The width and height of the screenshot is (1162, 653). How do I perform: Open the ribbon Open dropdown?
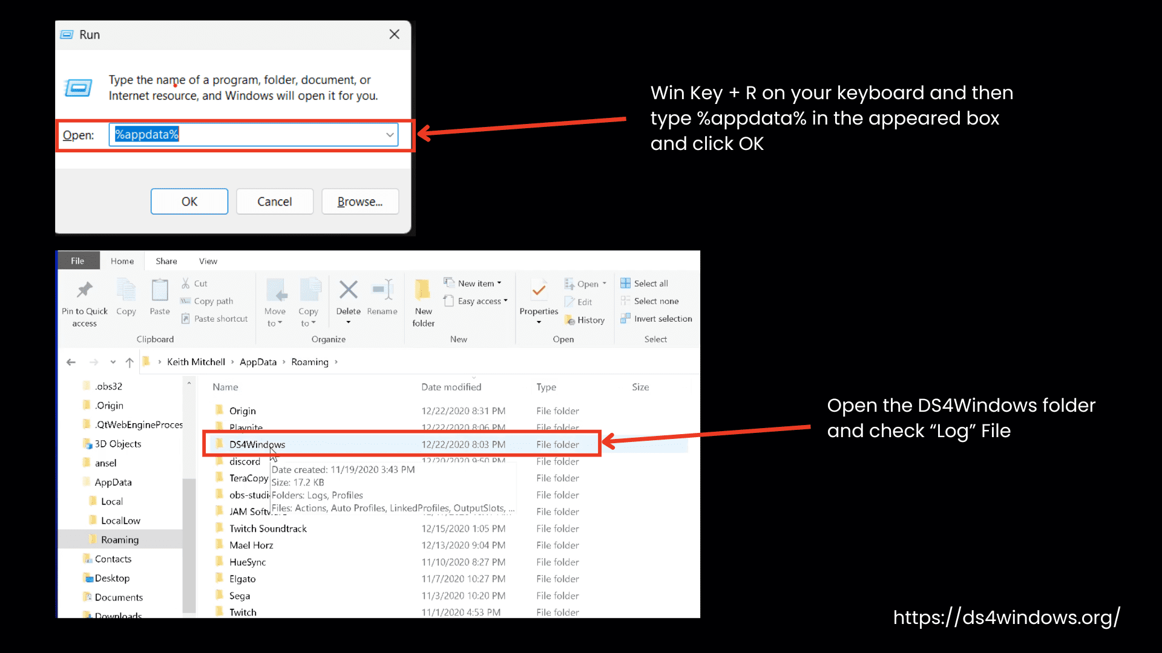pos(585,284)
